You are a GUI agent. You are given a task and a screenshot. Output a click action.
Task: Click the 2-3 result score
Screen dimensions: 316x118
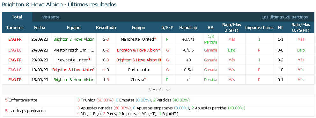106,39
